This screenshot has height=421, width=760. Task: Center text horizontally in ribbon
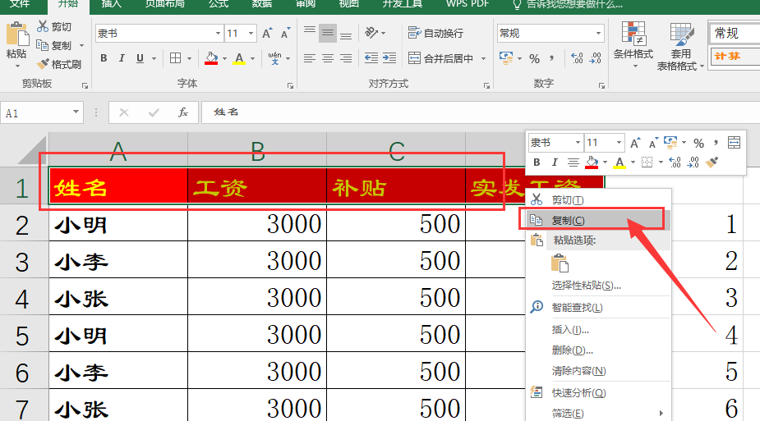click(328, 58)
